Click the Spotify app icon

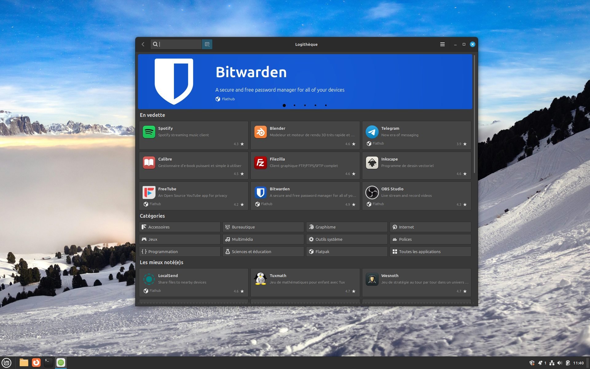(149, 132)
